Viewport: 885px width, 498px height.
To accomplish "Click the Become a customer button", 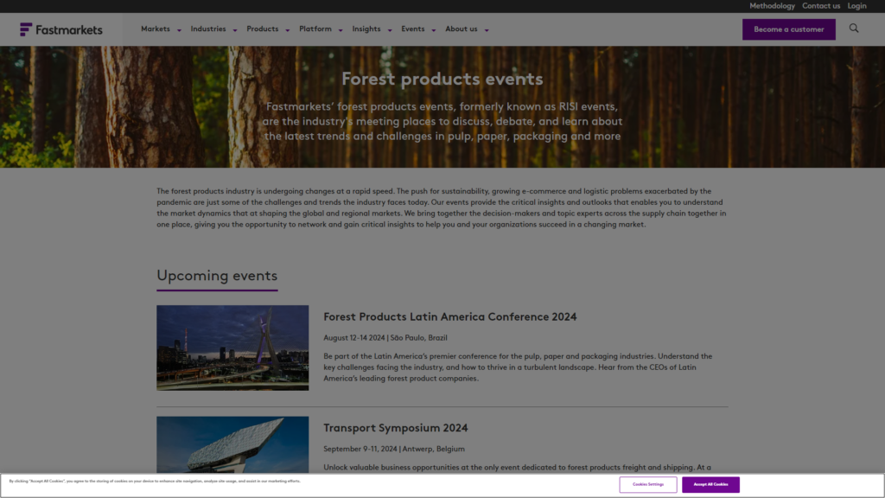I will click(788, 29).
